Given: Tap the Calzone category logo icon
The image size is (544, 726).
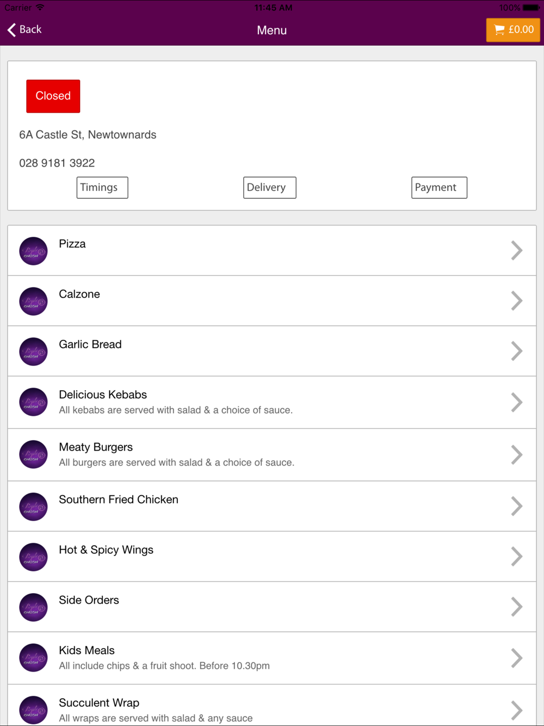Looking at the screenshot, I should (x=33, y=302).
